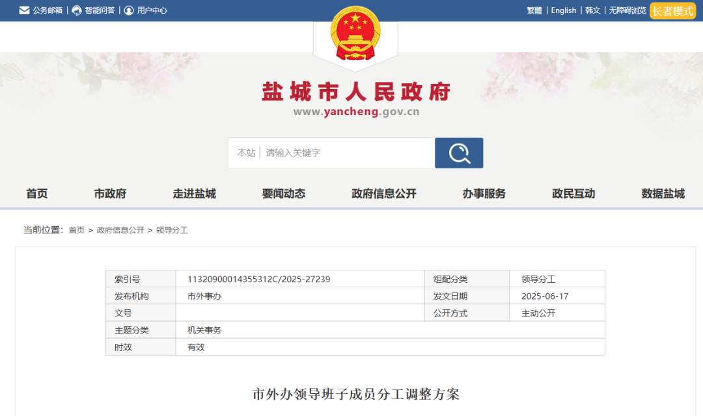
Task: Open the 要闻动态 navigation item
Action: pyautogui.click(x=284, y=194)
